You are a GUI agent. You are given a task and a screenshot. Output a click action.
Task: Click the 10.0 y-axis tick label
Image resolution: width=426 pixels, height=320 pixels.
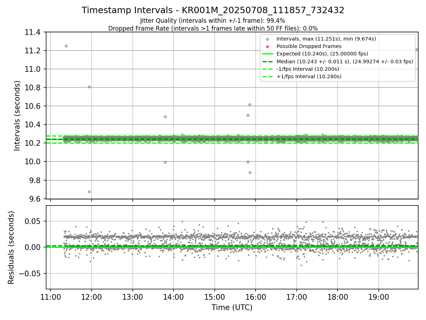33,161
